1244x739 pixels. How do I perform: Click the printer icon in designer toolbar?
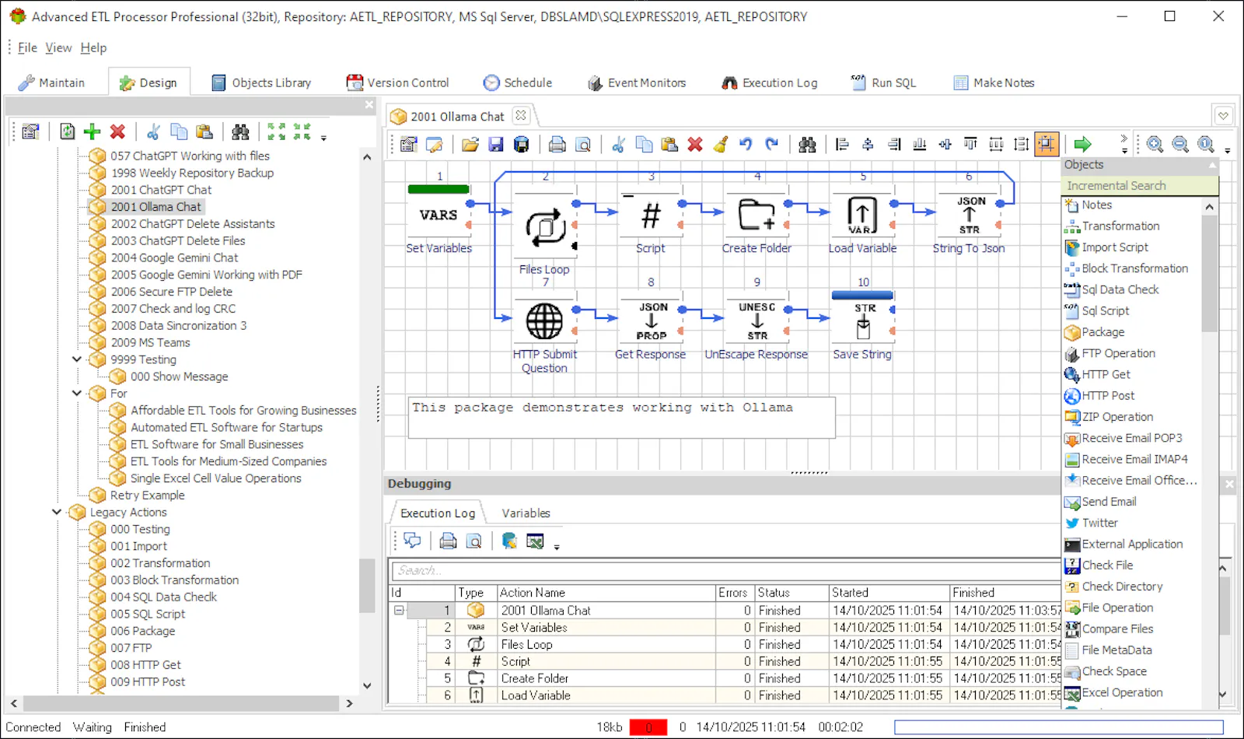tap(557, 144)
